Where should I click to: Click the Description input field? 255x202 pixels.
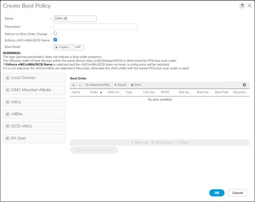(95, 27)
